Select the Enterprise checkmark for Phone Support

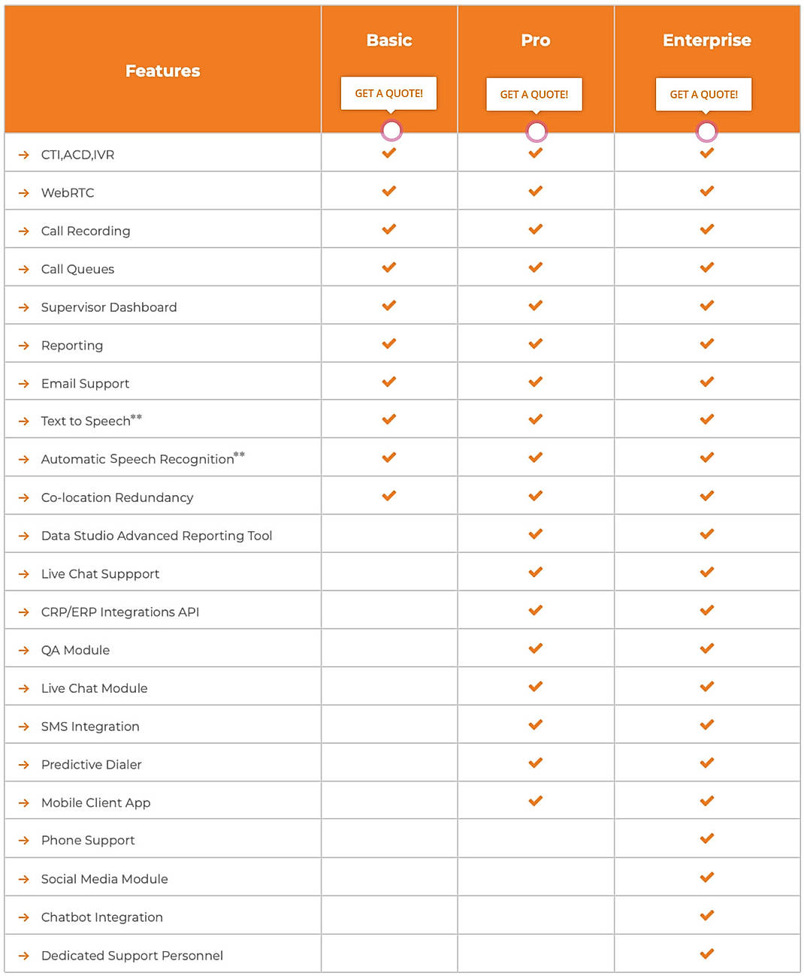(706, 839)
